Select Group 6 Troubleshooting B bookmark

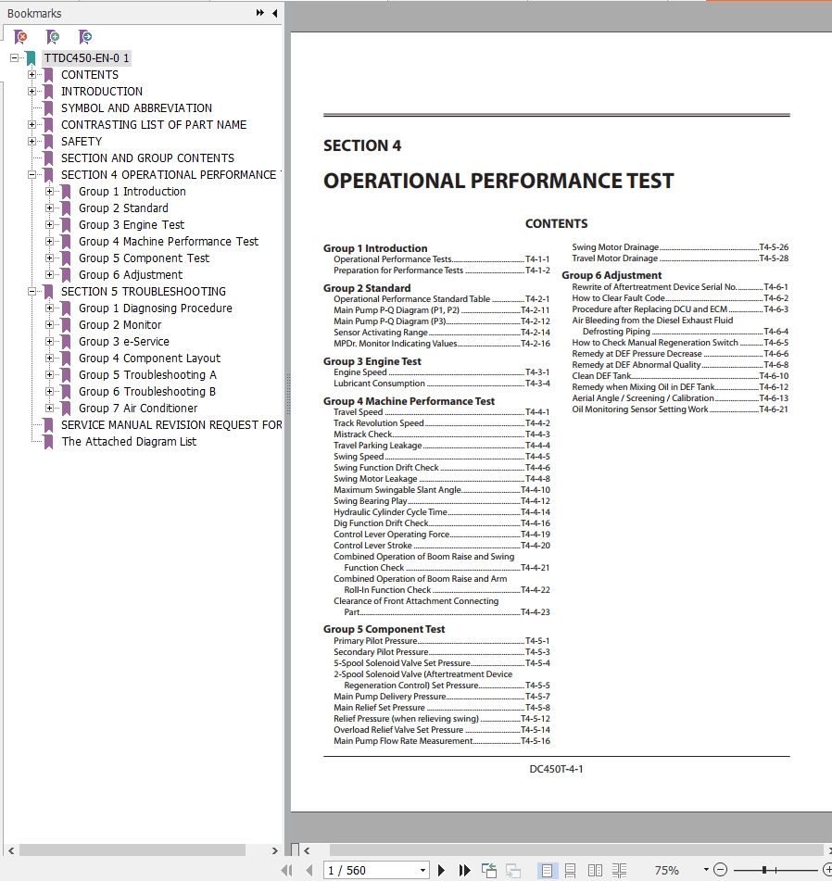coord(147,392)
